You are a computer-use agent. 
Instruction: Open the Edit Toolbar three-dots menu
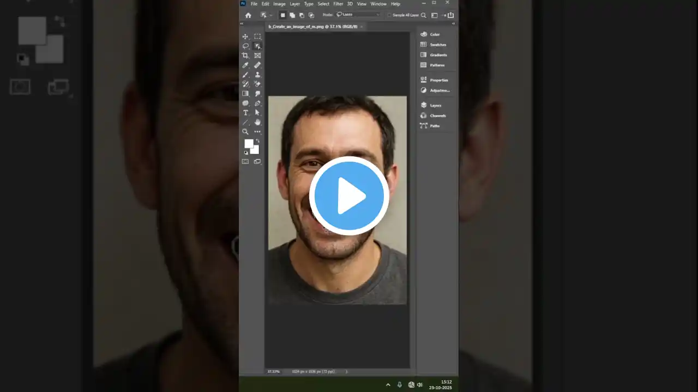(x=257, y=132)
